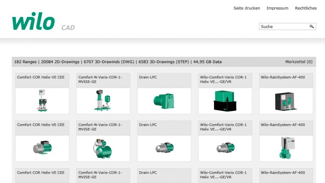325x183 pixels.
Task: Click the '6707 3D-Drawinds (DWG)' text
Action: tap(109, 62)
